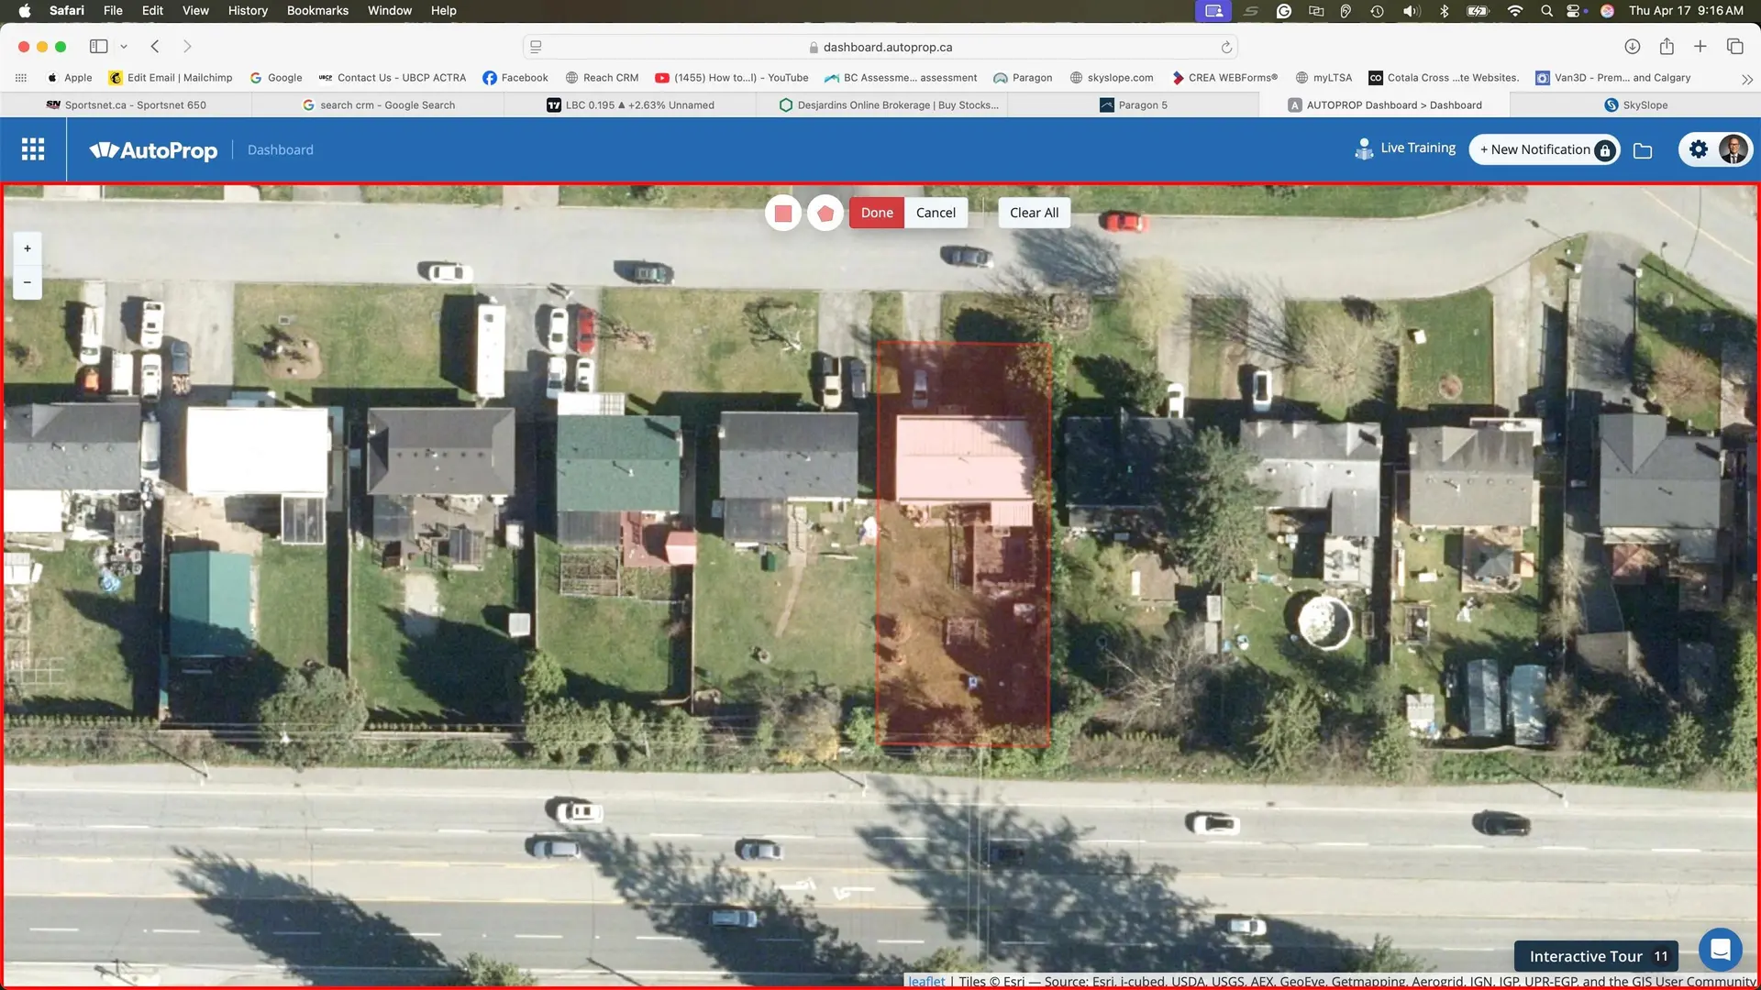The width and height of the screenshot is (1761, 990).
Task: Click the Live Training icon
Action: tap(1364, 148)
